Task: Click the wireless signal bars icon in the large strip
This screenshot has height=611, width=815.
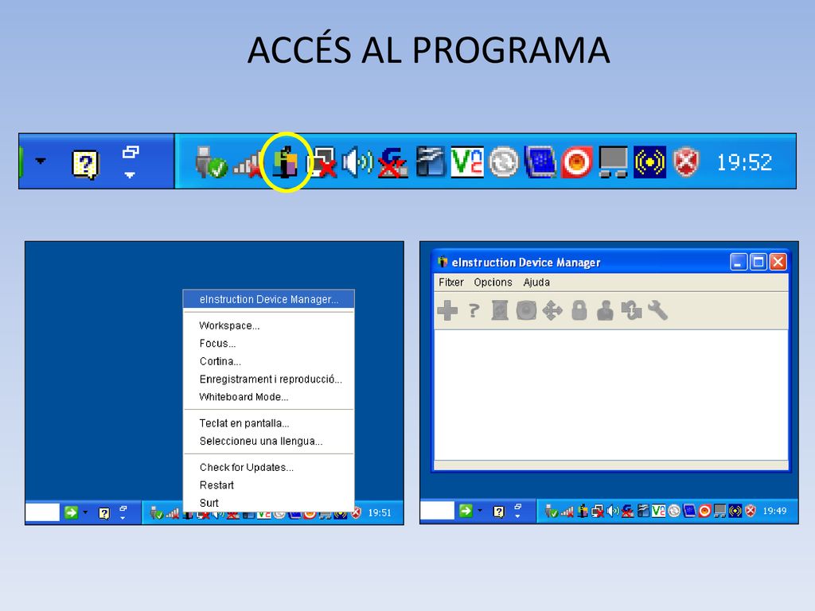Action: 247,163
